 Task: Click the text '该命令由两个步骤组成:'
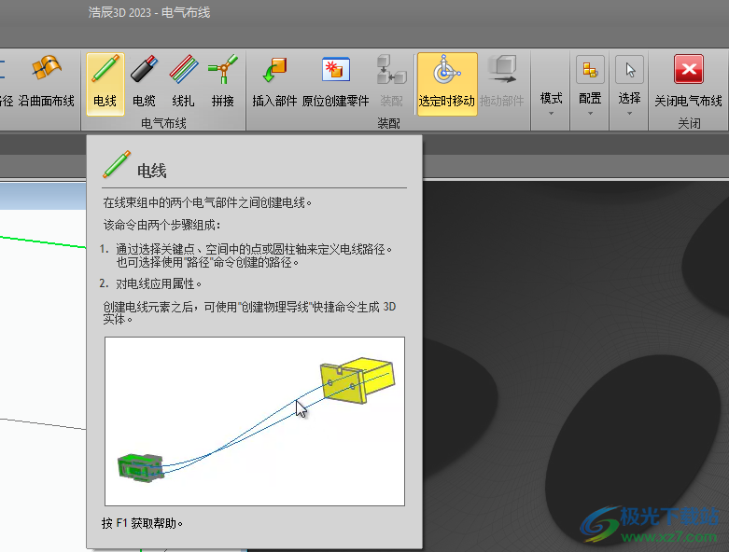pos(161,225)
